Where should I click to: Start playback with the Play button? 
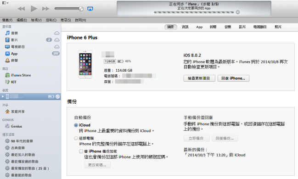(x=34, y=9)
